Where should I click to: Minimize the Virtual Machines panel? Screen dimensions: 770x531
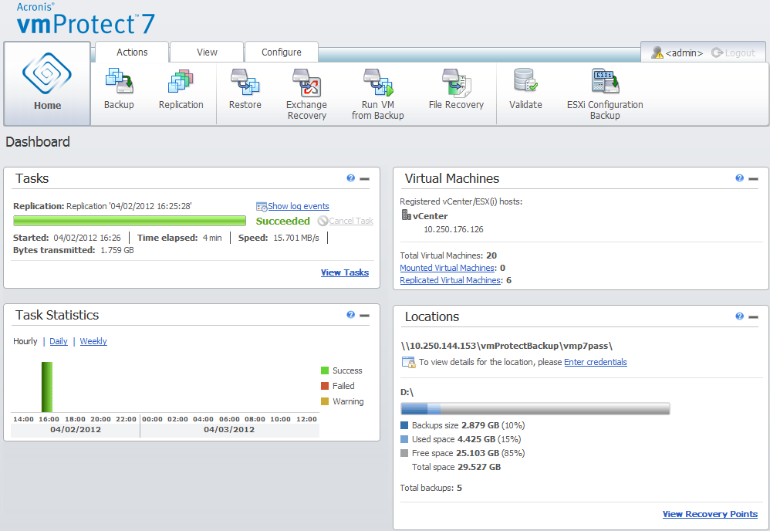click(x=753, y=178)
